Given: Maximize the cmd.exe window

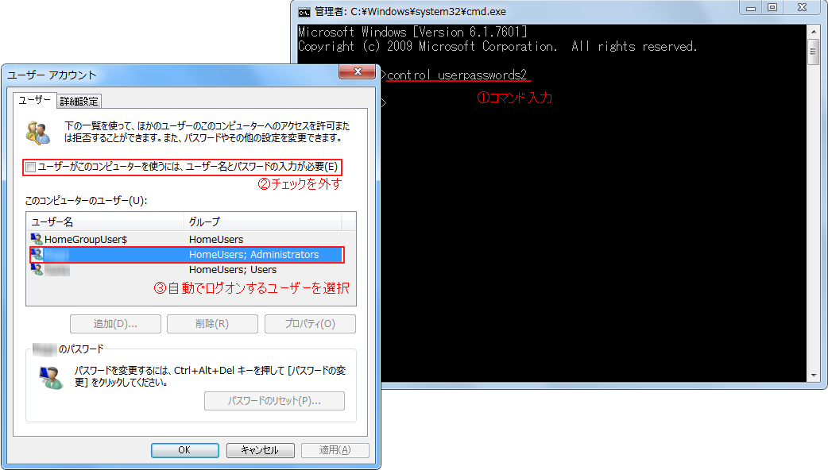Looking at the screenshot, I should (772, 7).
